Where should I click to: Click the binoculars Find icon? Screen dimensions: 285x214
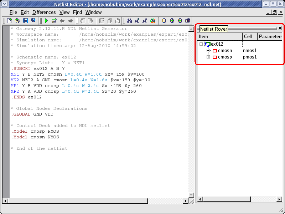click(130, 21)
